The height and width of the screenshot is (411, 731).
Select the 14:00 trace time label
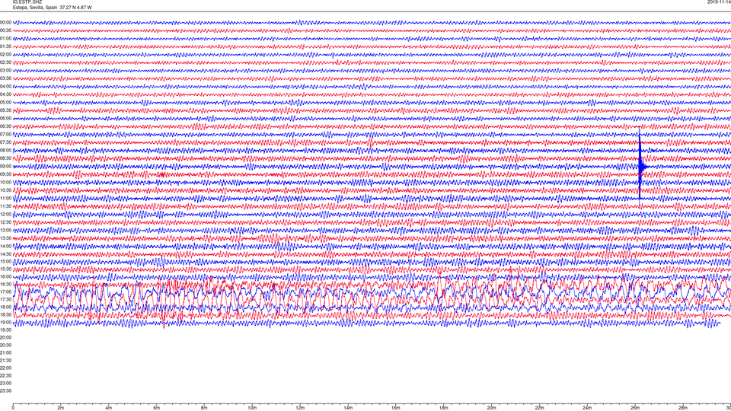click(5, 246)
